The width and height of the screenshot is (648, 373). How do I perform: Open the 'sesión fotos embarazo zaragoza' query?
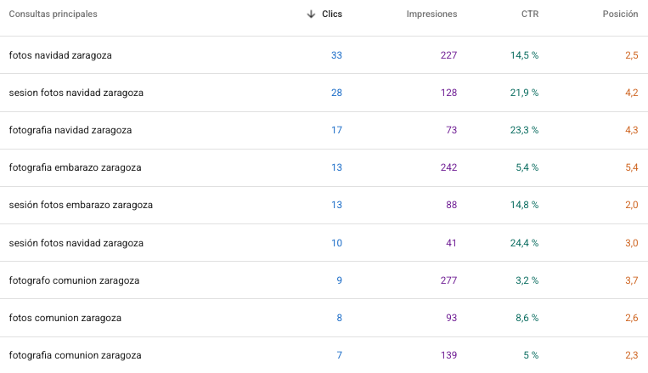click(x=81, y=205)
